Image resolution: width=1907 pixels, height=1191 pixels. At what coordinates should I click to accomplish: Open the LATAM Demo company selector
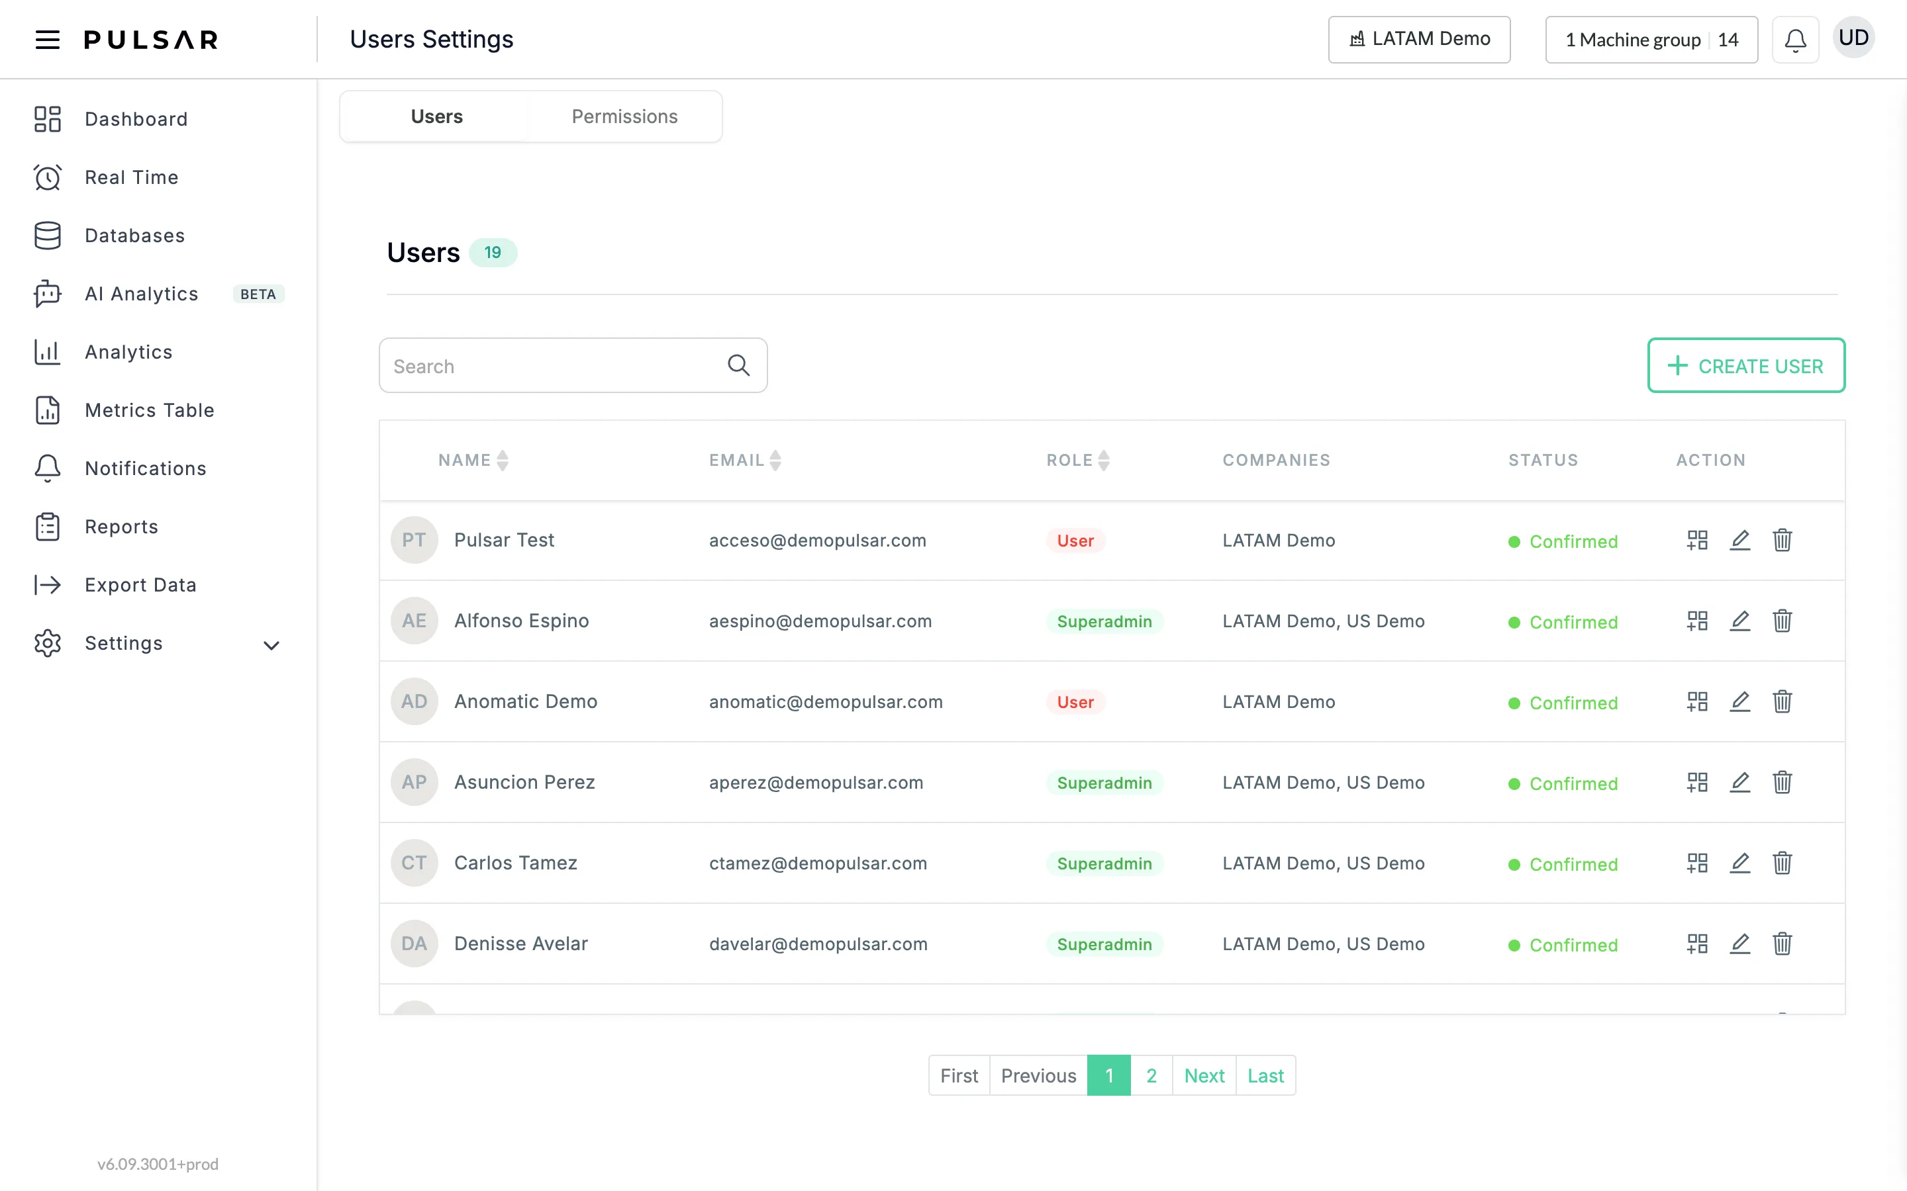1419,40
